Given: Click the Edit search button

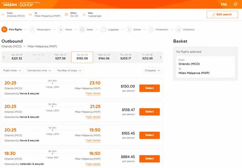Looking at the screenshot, I should pos(222,15).
